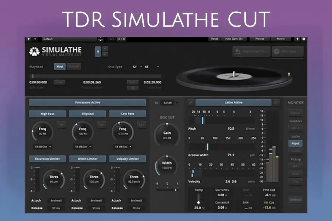Click the Defects monitor button
The image size is (332, 221).
(x=295, y=200)
